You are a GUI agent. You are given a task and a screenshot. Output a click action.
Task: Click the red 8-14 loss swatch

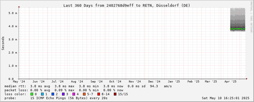coord(99,94)
